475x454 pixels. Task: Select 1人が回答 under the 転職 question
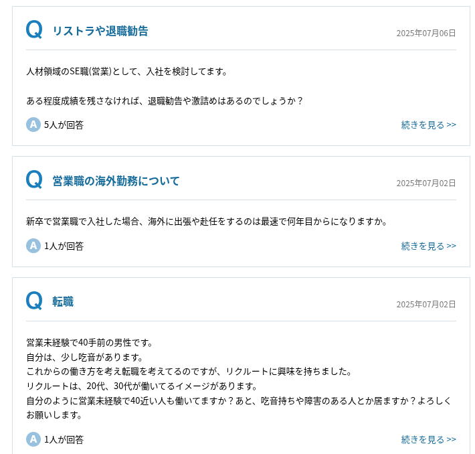tap(64, 439)
